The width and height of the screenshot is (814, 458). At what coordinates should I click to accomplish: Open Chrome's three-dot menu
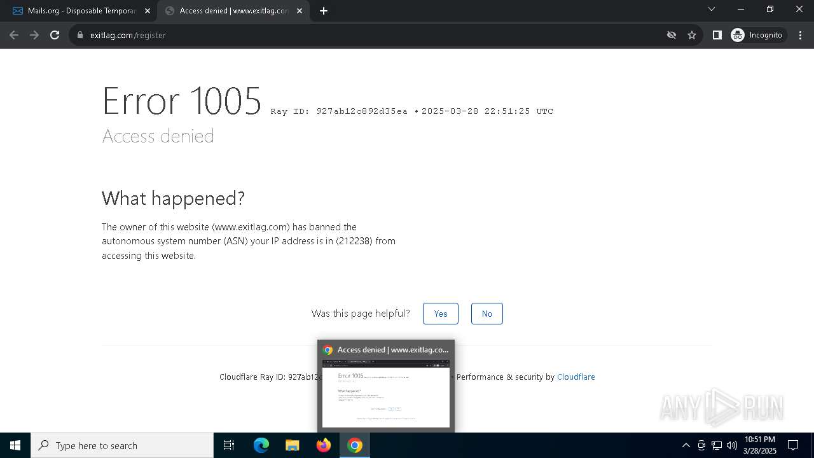(x=801, y=35)
